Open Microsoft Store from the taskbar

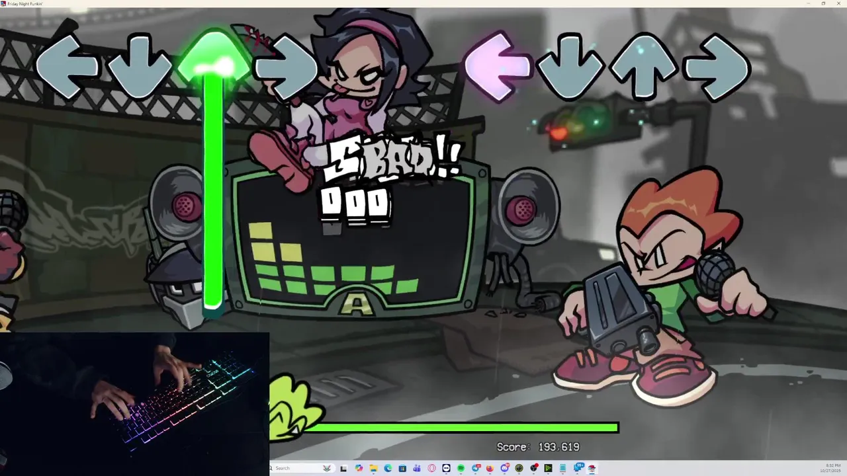[x=402, y=468]
